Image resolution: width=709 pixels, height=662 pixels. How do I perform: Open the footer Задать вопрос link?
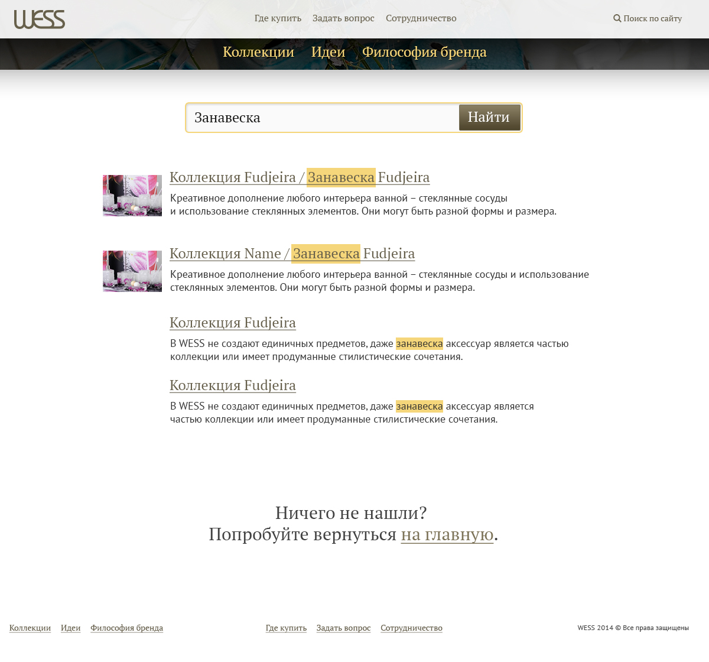343,628
